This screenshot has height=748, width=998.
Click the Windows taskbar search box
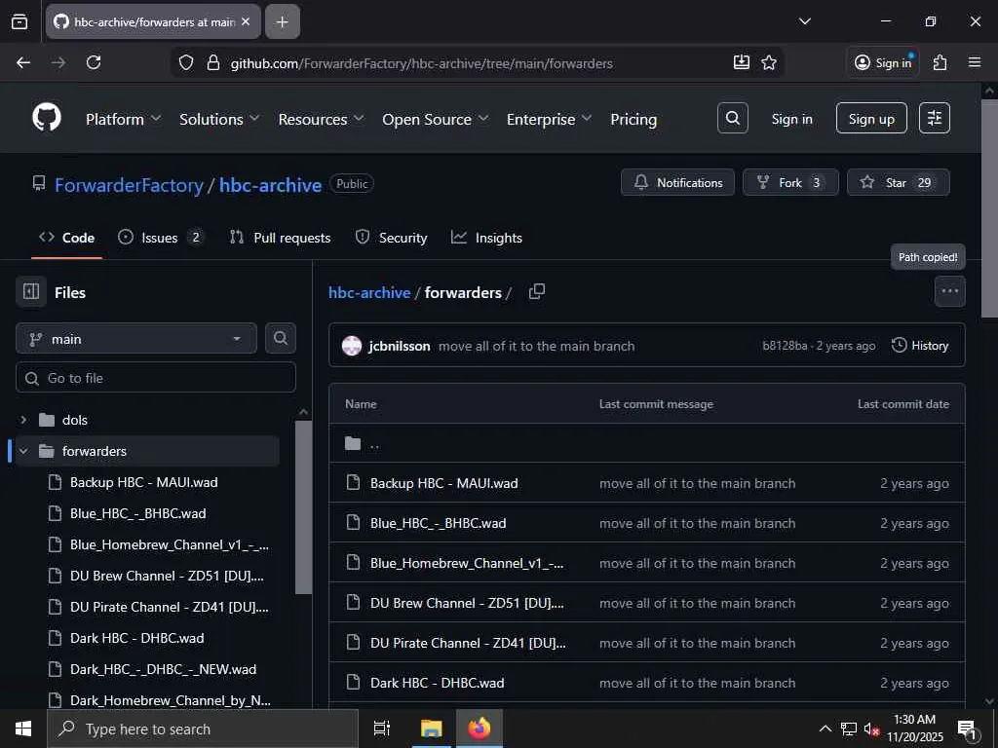(x=203, y=729)
